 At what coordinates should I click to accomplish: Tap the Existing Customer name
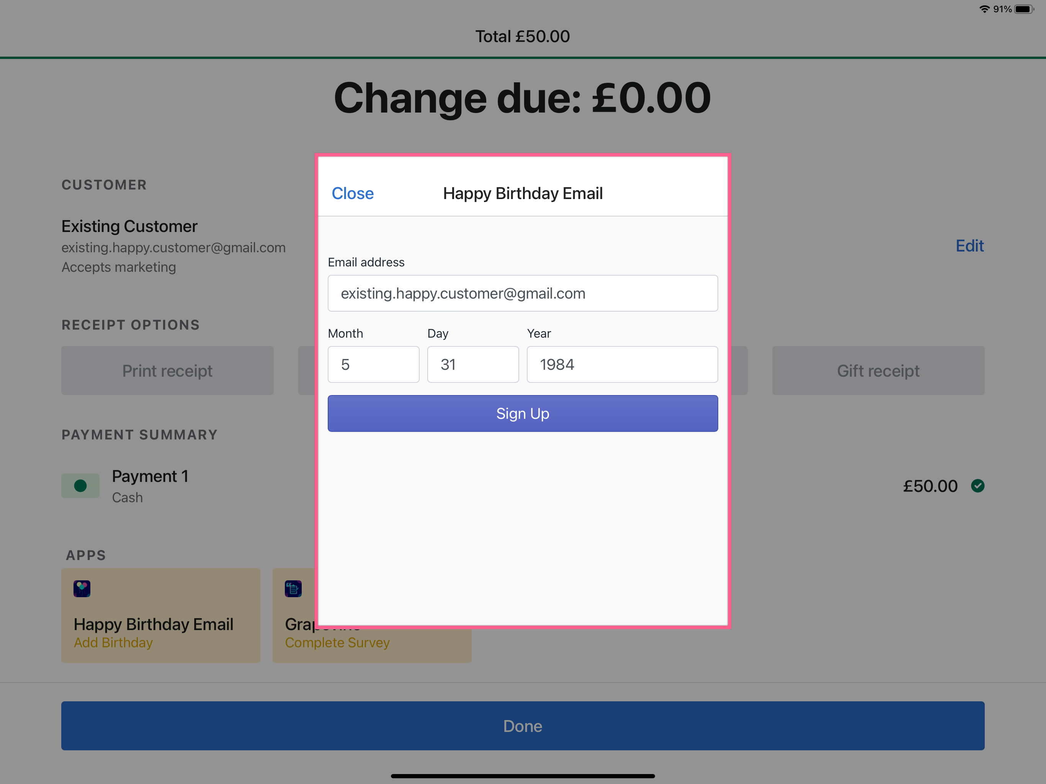(x=129, y=227)
